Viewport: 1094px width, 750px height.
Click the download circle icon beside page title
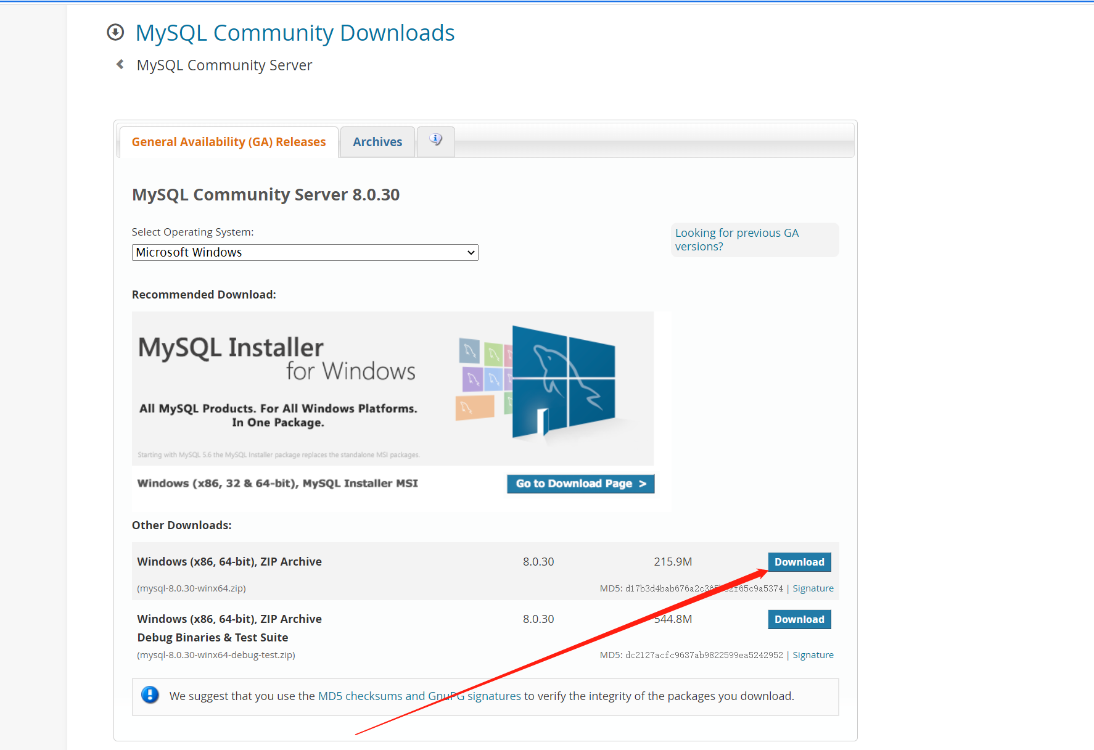coord(115,32)
